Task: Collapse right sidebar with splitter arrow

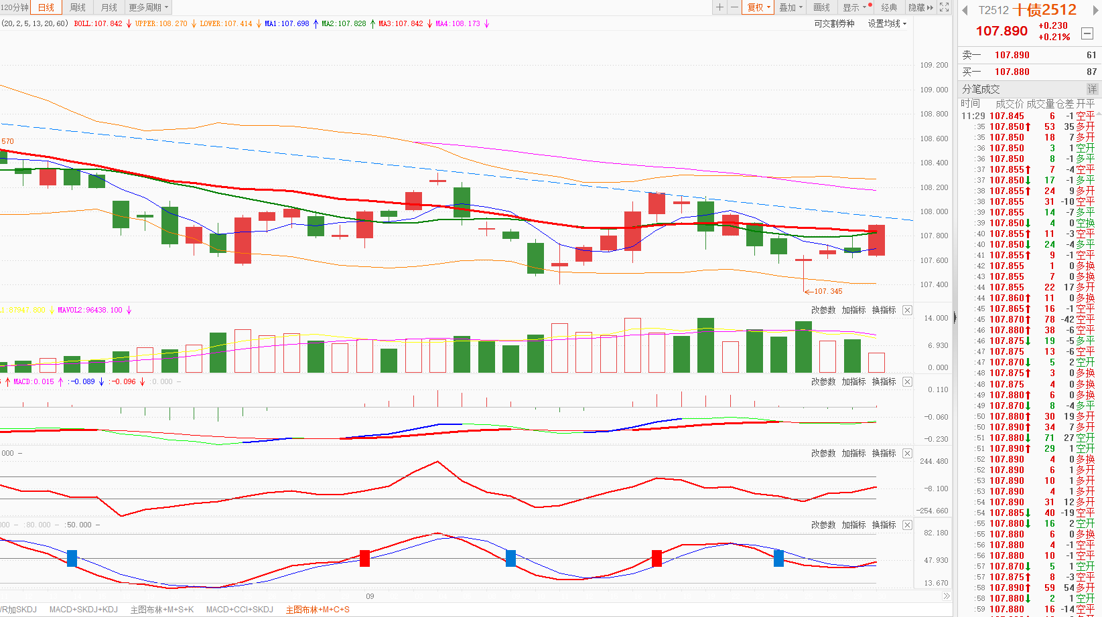Action: (x=955, y=318)
